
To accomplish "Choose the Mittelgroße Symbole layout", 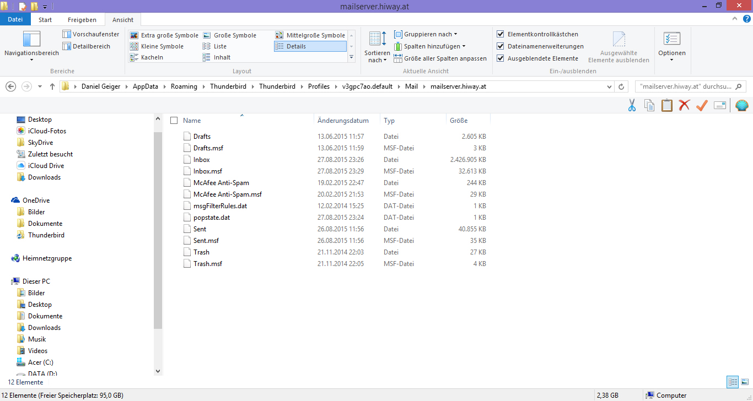I will (x=310, y=35).
